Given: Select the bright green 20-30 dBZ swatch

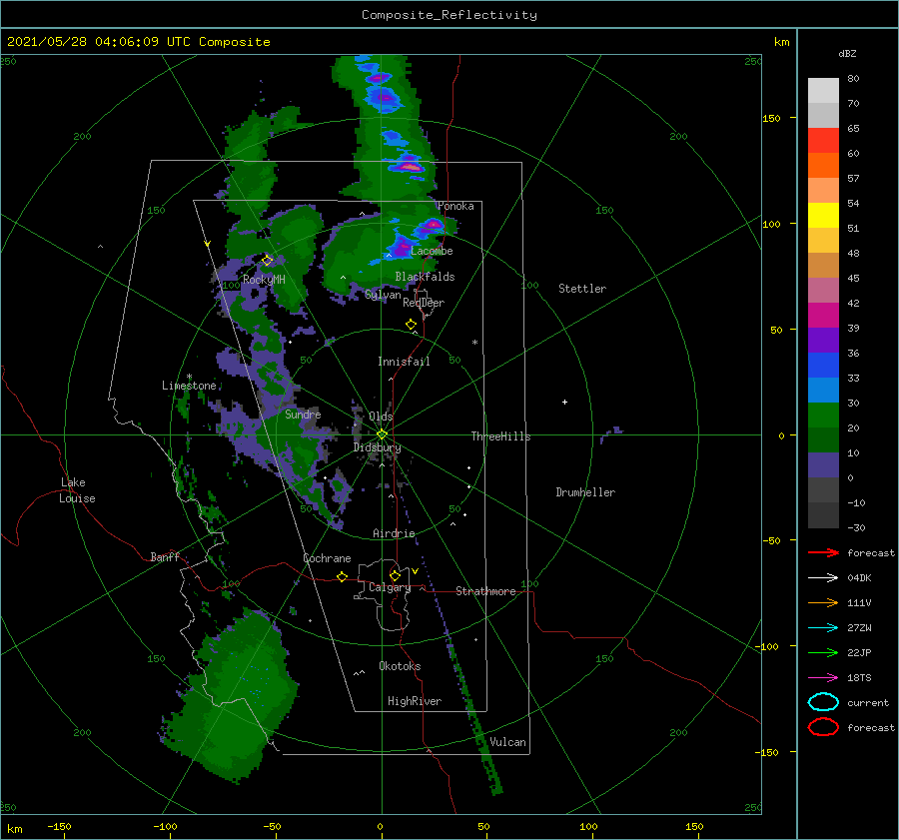Looking at the screenshot, I should [x=823, y=416].
